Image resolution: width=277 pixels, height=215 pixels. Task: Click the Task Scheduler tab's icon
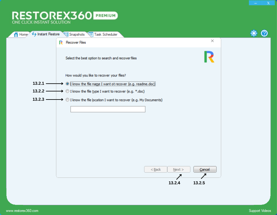(91, 34)
